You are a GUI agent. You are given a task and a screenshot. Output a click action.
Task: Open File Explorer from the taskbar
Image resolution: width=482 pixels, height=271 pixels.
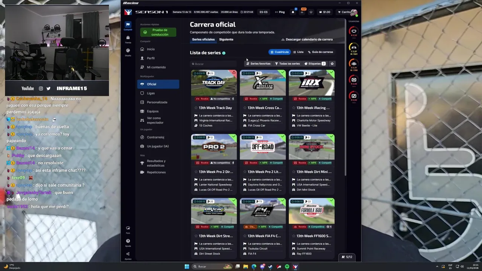tap(246, 266)
